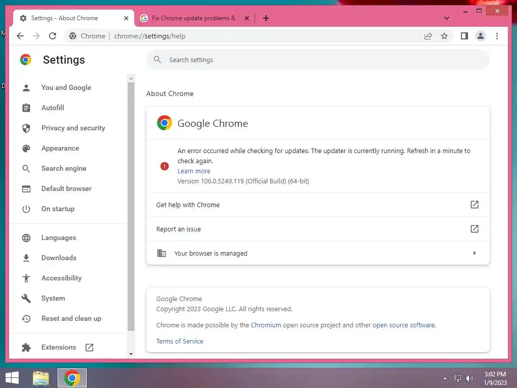The height and width of the screenshot is (388, 517).
Task: Click the Learn more link
Action: click(194, 171)
